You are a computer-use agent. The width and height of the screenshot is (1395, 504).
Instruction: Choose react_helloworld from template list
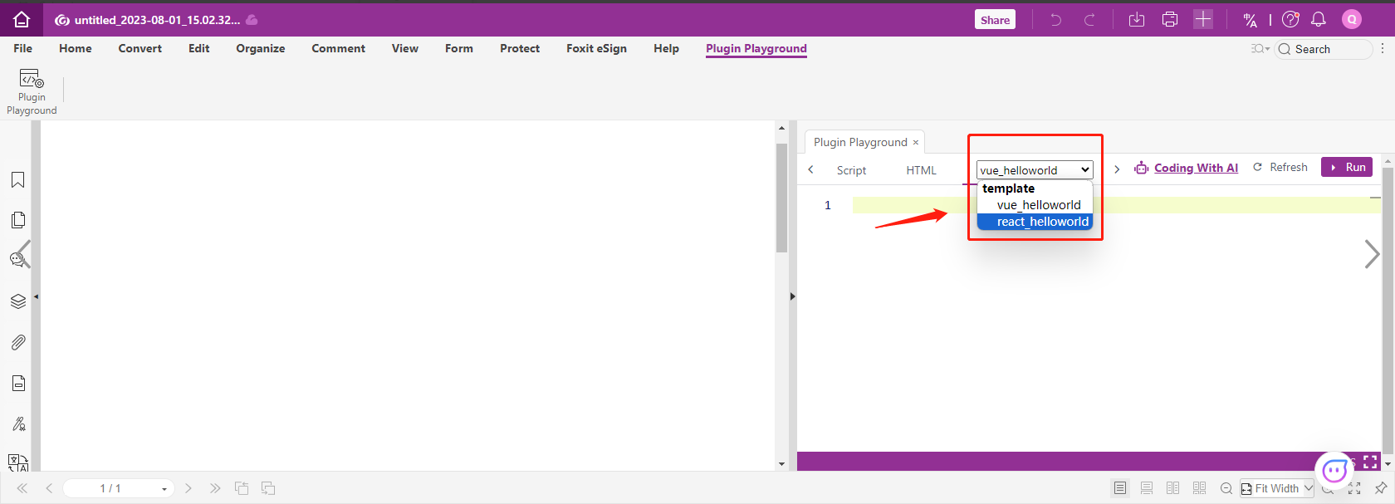pyautogui.click(x=1042, y=222)
